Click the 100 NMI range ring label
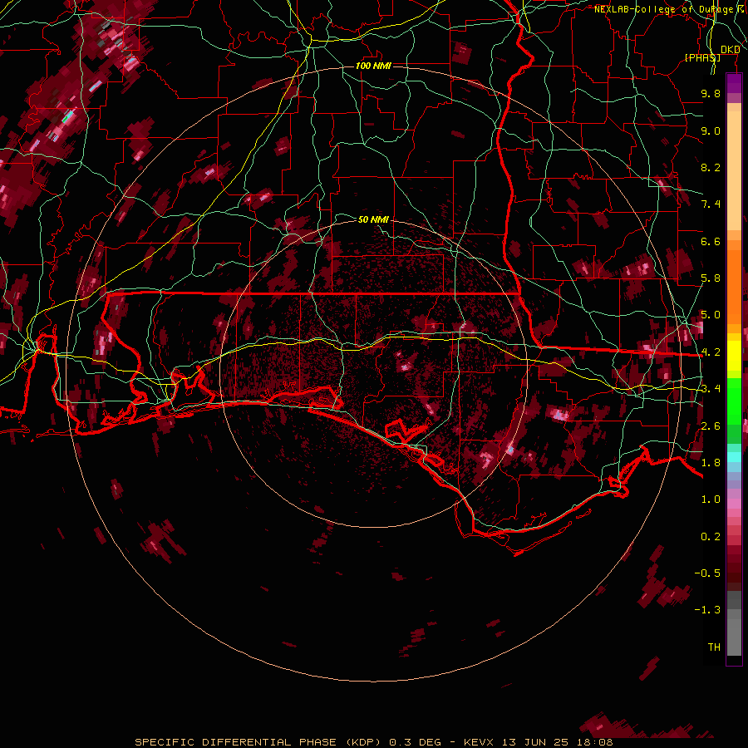748x748 pixels. [373, 66]
